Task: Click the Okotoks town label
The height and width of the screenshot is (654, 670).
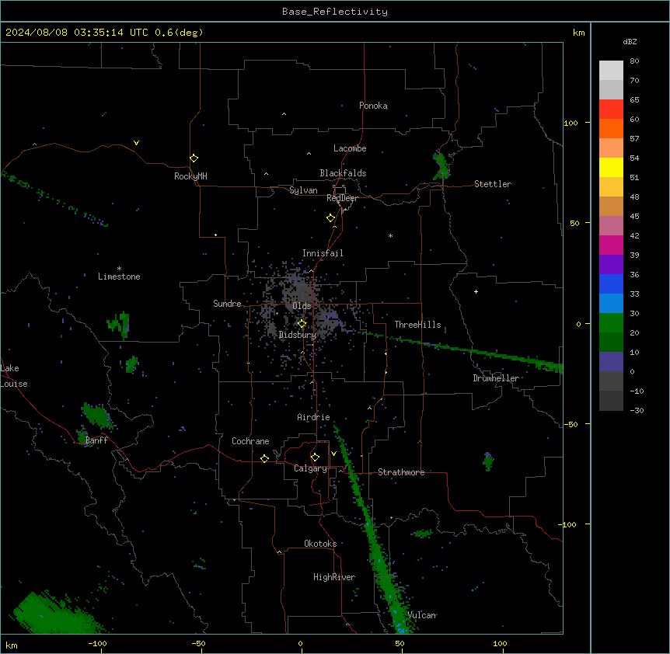Action: tap(320, 544)
